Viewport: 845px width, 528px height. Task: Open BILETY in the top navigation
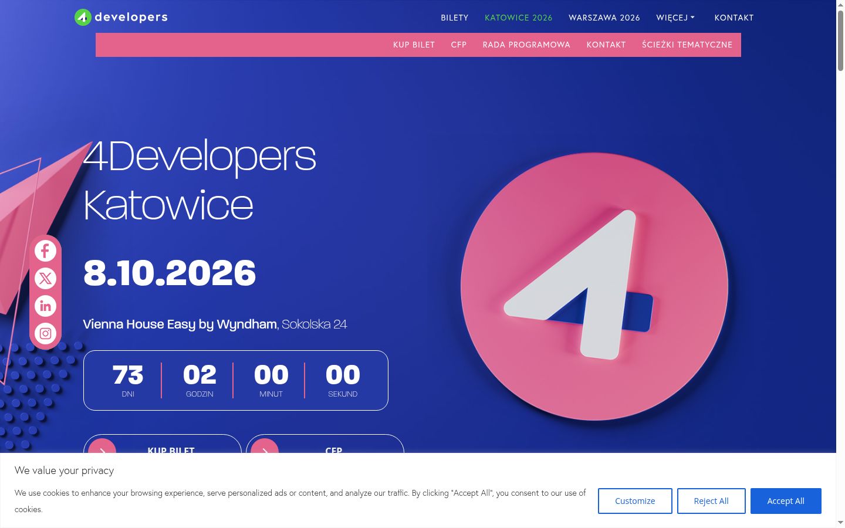click(x=455, y=18)
